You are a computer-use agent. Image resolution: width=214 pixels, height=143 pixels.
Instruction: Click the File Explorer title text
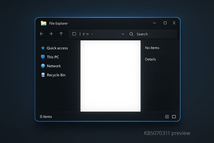(58, 23)
